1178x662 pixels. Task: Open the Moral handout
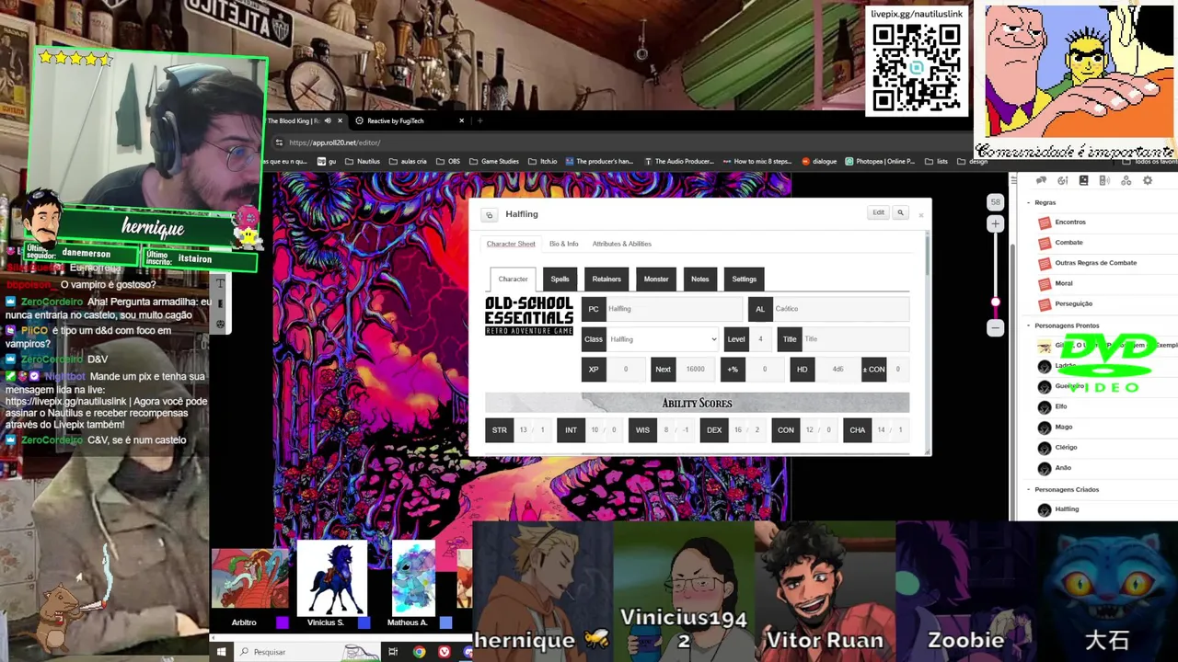coord(1063,283)
